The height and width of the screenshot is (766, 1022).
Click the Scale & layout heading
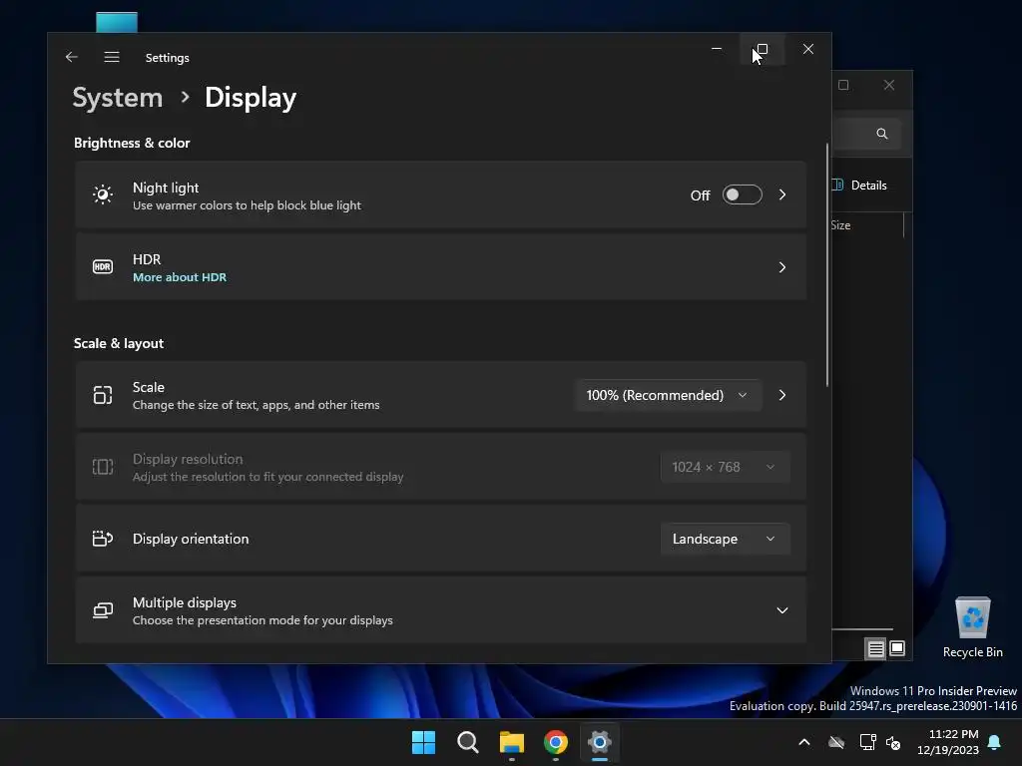click(119, 343)
